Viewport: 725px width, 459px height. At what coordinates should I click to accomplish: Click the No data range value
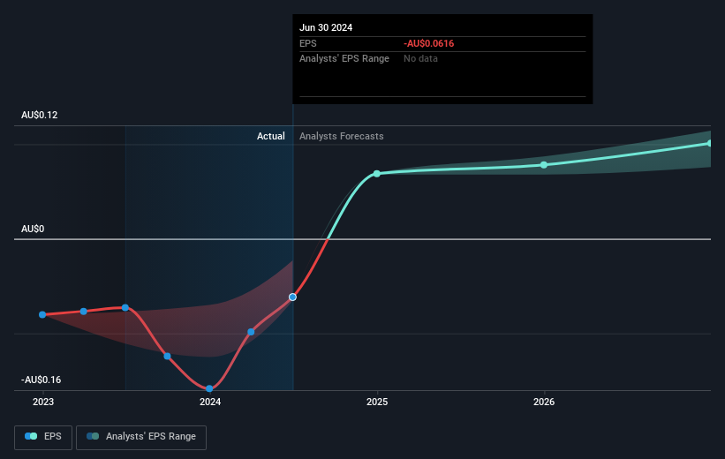click(x=420, y=59)
